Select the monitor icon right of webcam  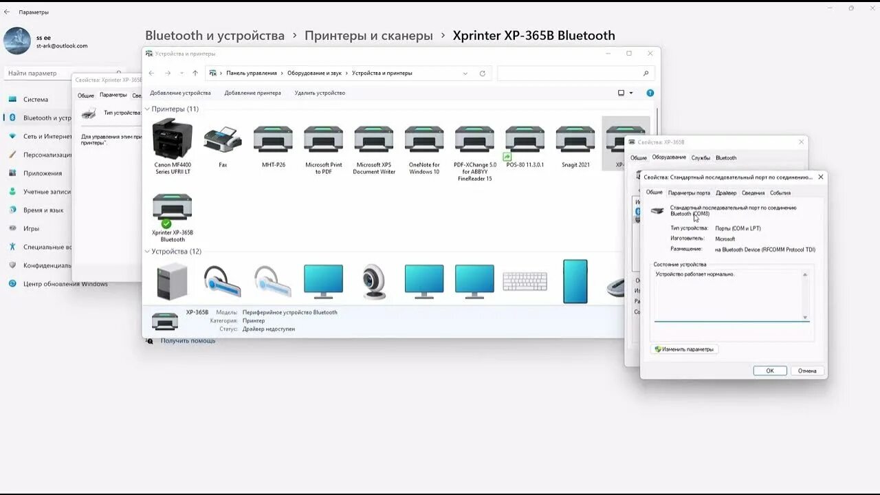[424, 281]
